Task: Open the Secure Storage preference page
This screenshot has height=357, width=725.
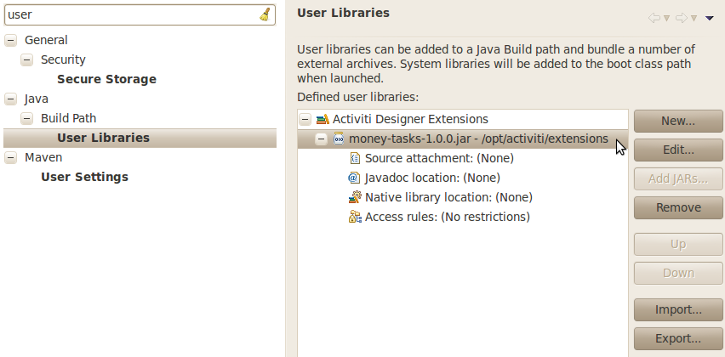Action: (106, 79)
